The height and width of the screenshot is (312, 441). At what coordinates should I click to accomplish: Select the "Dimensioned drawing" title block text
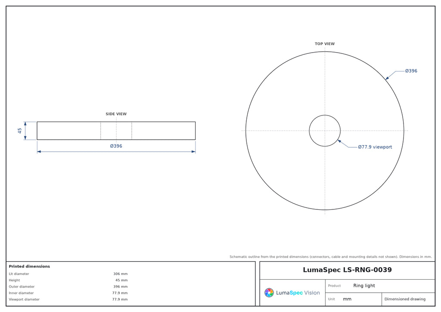click(405, 299)
